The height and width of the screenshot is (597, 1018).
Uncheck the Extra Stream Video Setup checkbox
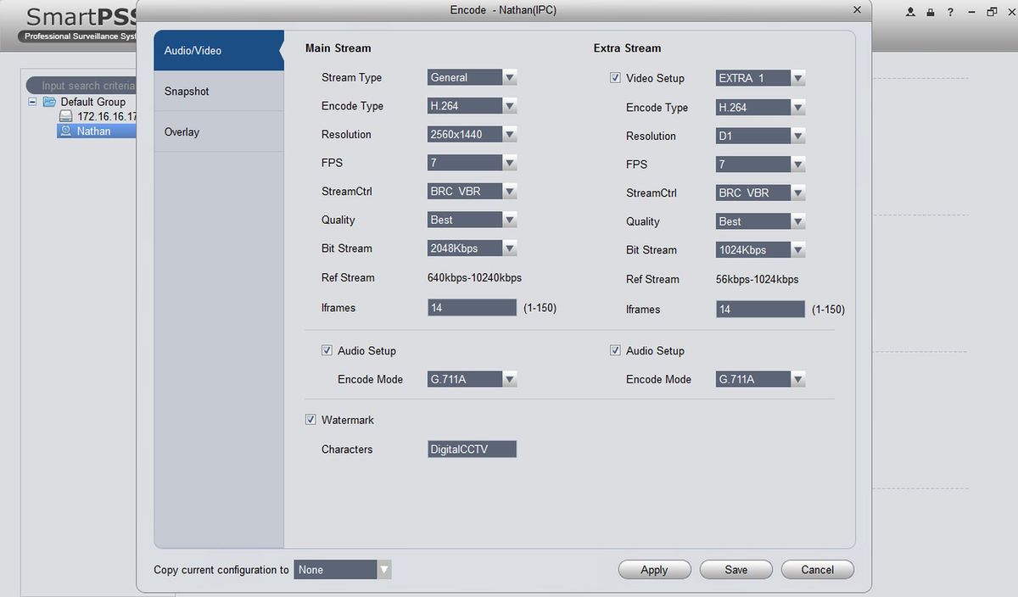point(615,78)
